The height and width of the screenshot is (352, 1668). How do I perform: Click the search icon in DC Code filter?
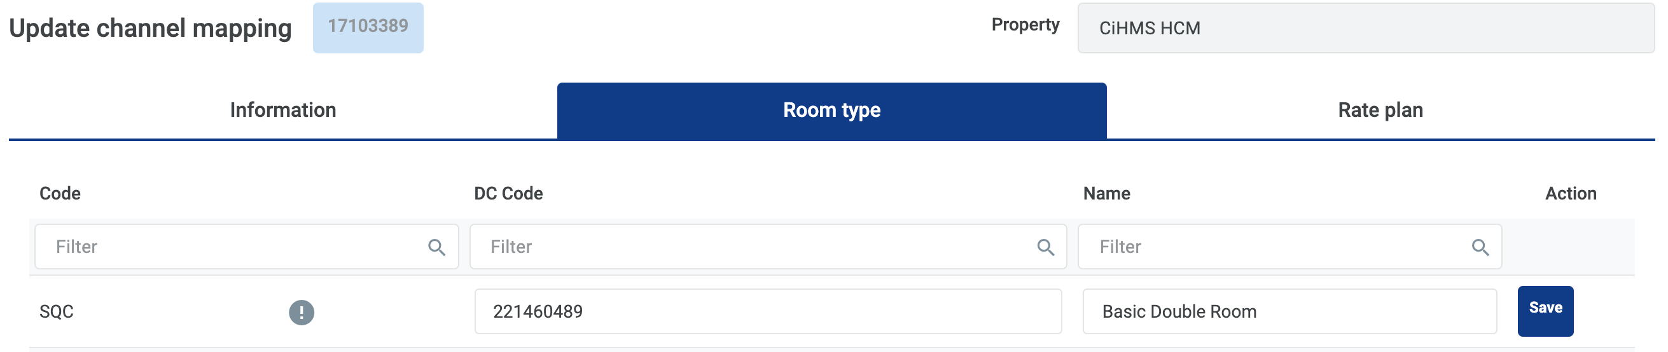tap(1045, 247)
